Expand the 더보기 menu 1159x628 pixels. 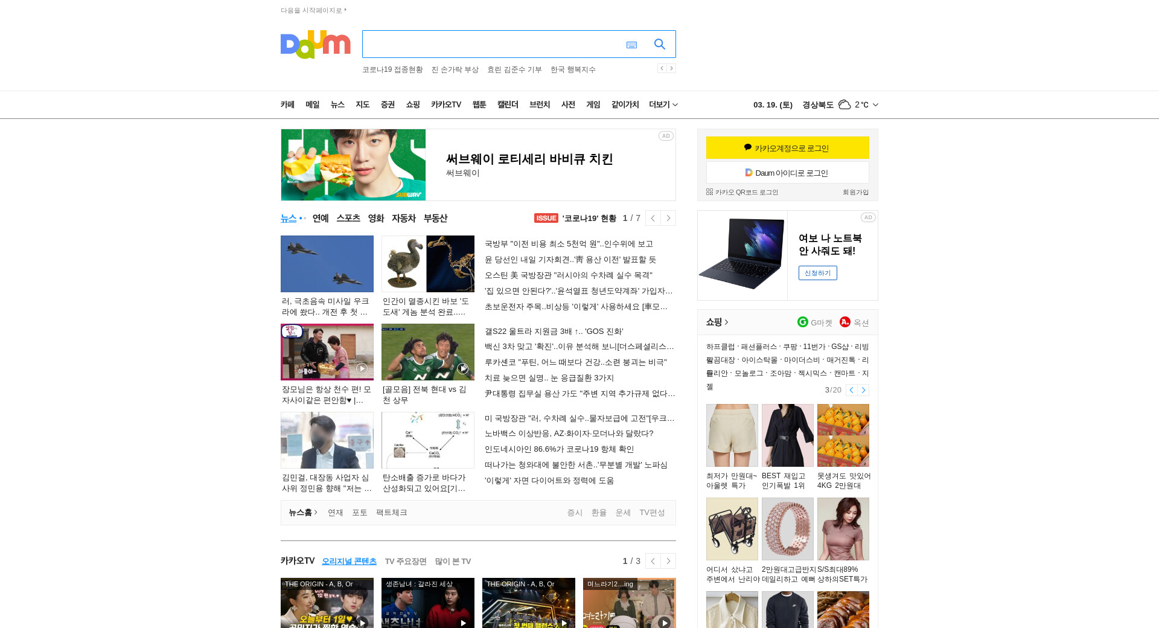coord(663,104)
